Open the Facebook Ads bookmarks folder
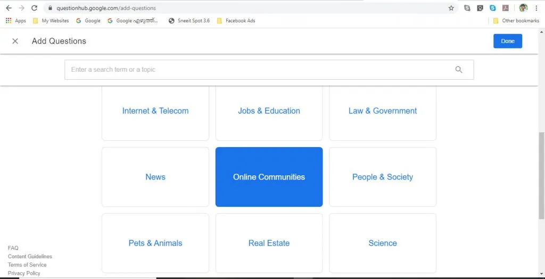The width and height of the screenshot is (545, 279). (236, 21)
